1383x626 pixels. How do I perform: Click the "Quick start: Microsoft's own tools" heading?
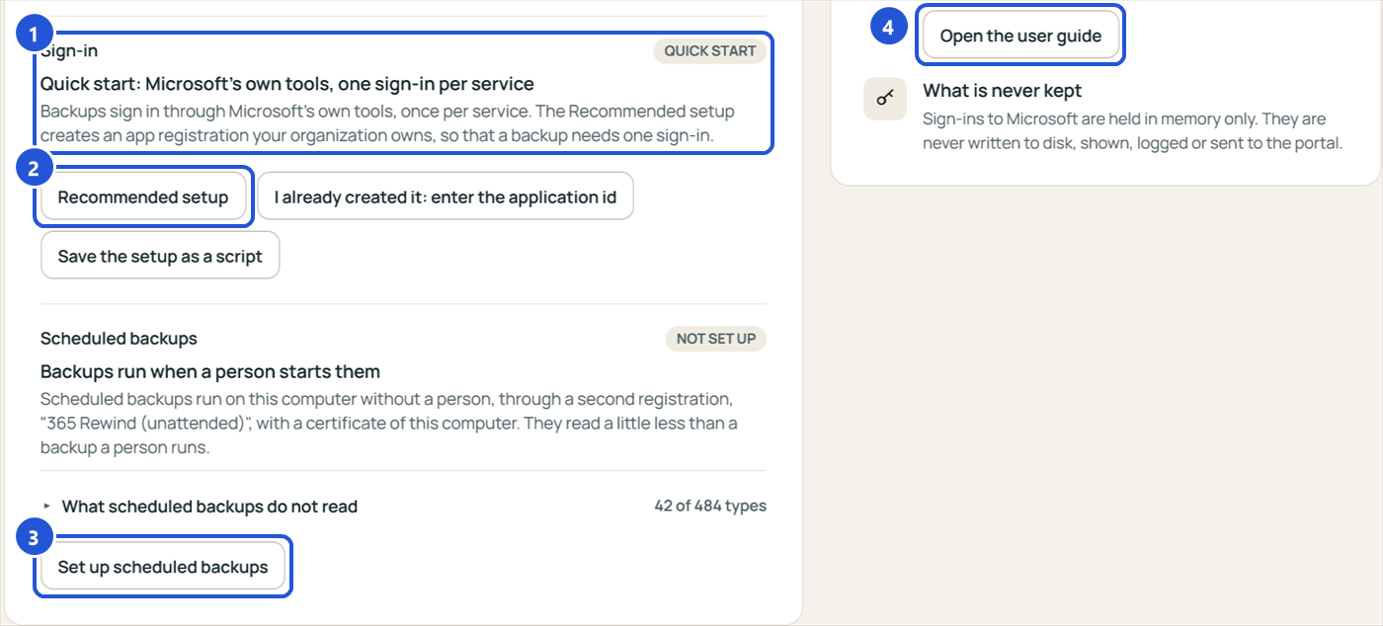point(287,84)
